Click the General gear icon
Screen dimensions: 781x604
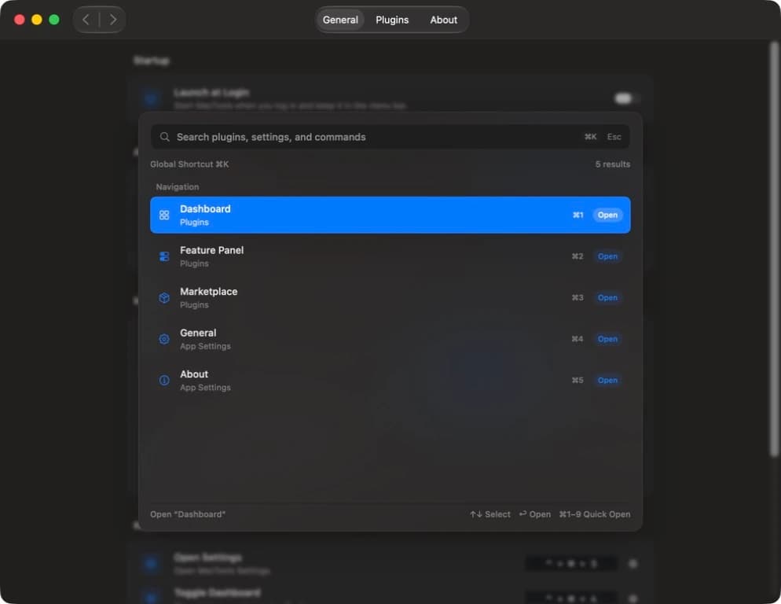[164, 339]
